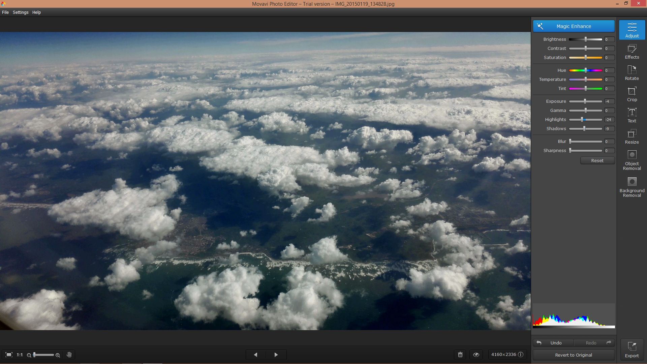Open the File menu

click(5, 12)
